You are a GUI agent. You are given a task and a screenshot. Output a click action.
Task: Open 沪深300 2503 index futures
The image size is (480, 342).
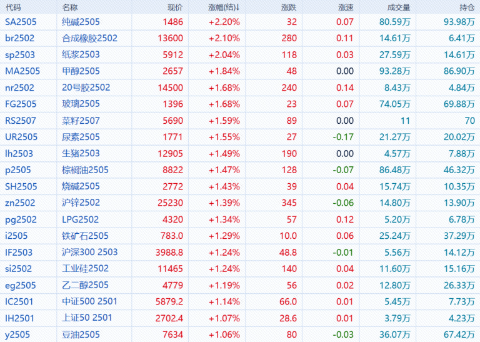(89, 252)
